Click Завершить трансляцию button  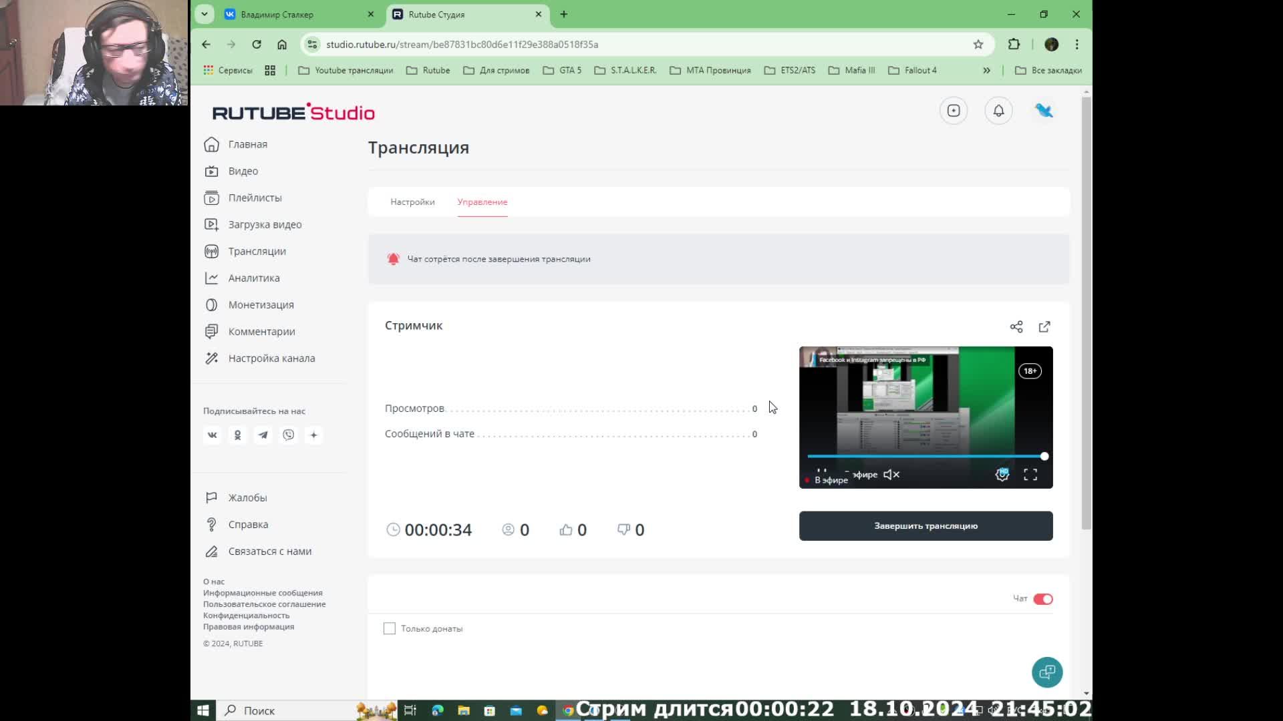click(x=925, y=526)
